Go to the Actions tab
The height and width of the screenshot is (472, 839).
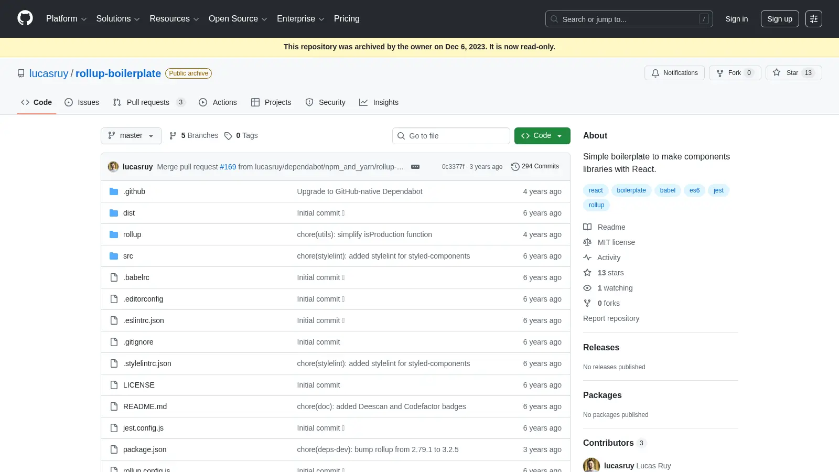pos(218,102)
